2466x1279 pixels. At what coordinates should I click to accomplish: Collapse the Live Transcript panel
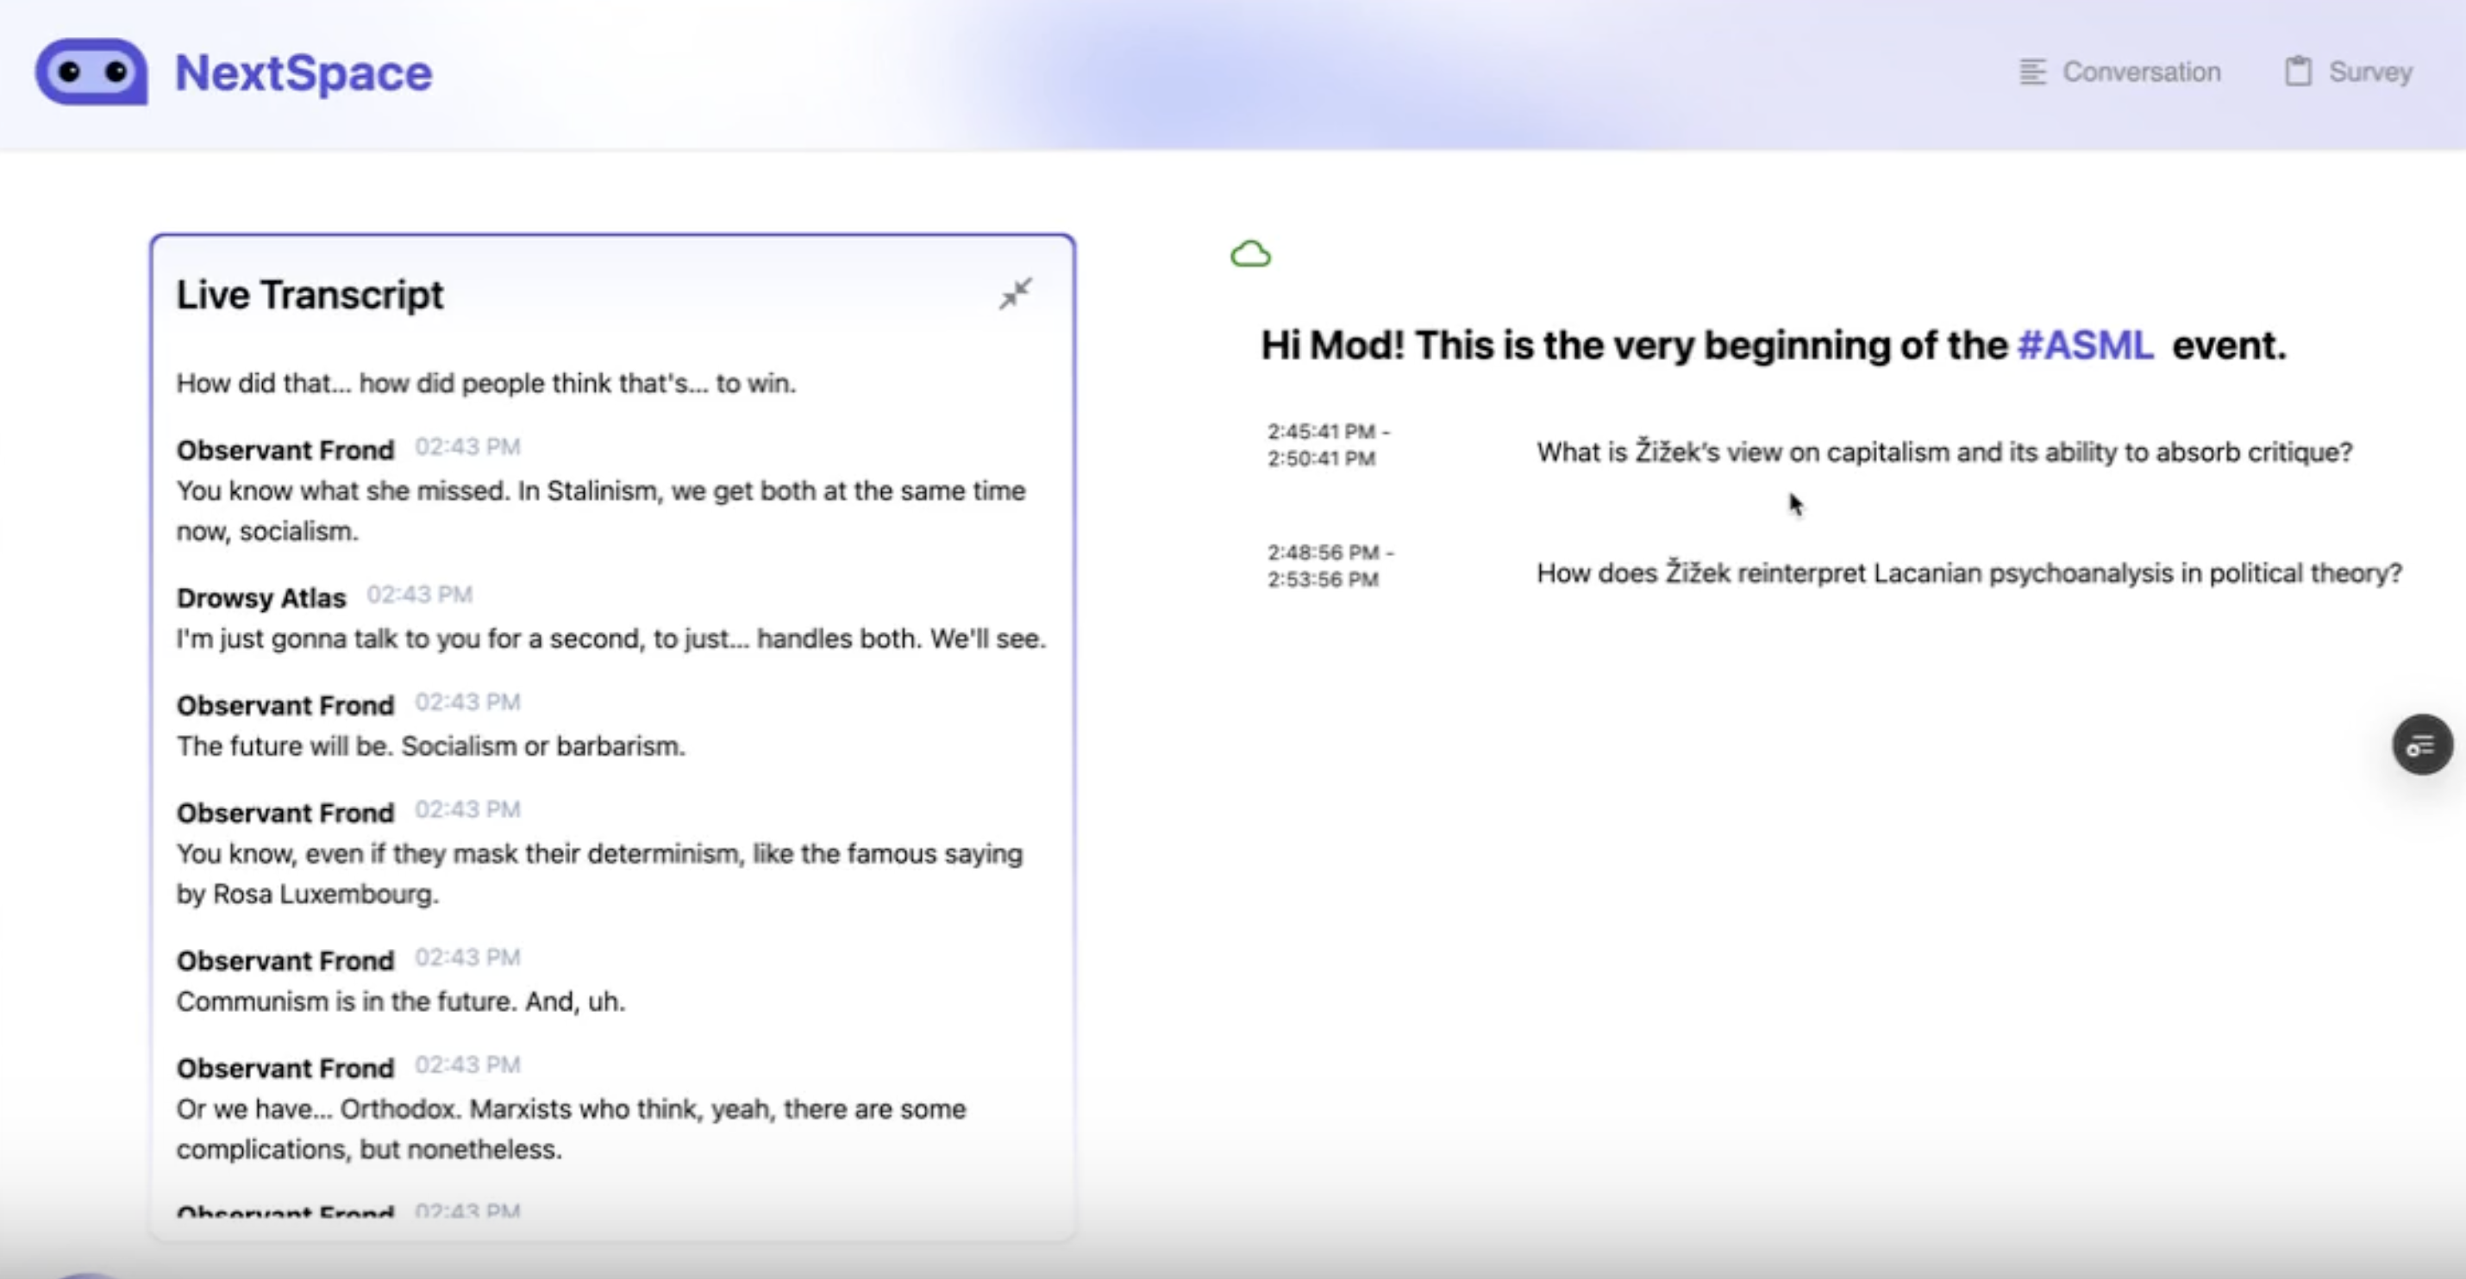[x=1016, y=294]
